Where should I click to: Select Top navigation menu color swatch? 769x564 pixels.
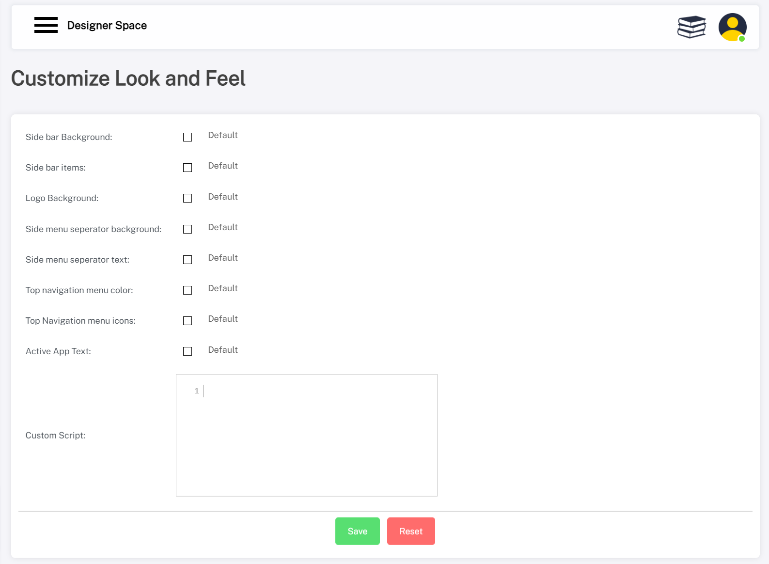click(188, 290)
